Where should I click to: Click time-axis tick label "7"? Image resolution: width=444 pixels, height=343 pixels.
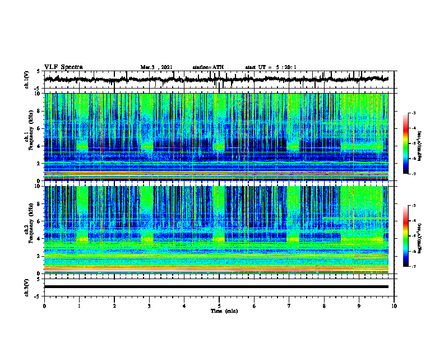[289, 306]
